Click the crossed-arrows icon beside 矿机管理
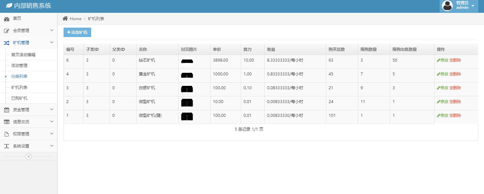The height and width of the screenshot is (194, 484). (x=7, y=42)
